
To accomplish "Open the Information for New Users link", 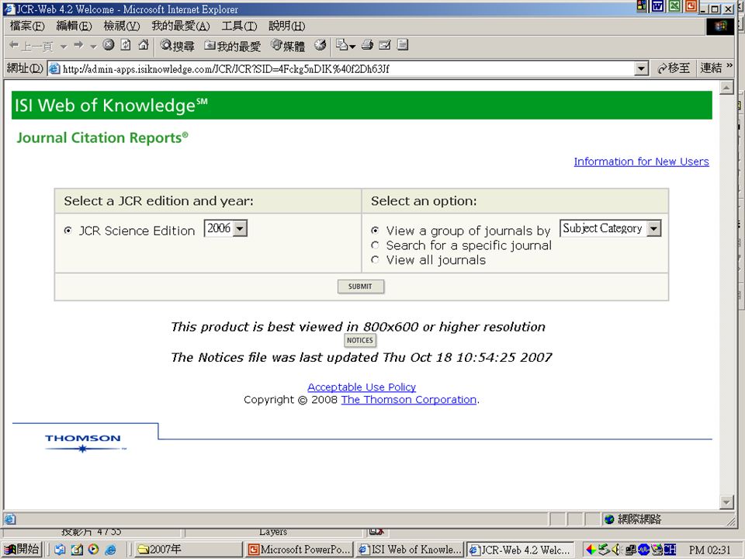I will (x=641, y=161).
